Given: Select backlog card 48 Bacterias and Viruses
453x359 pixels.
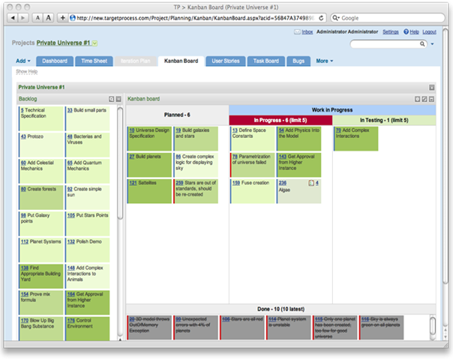Looking at the screenshot, I should pyautogui.click(x=88, y=145).
